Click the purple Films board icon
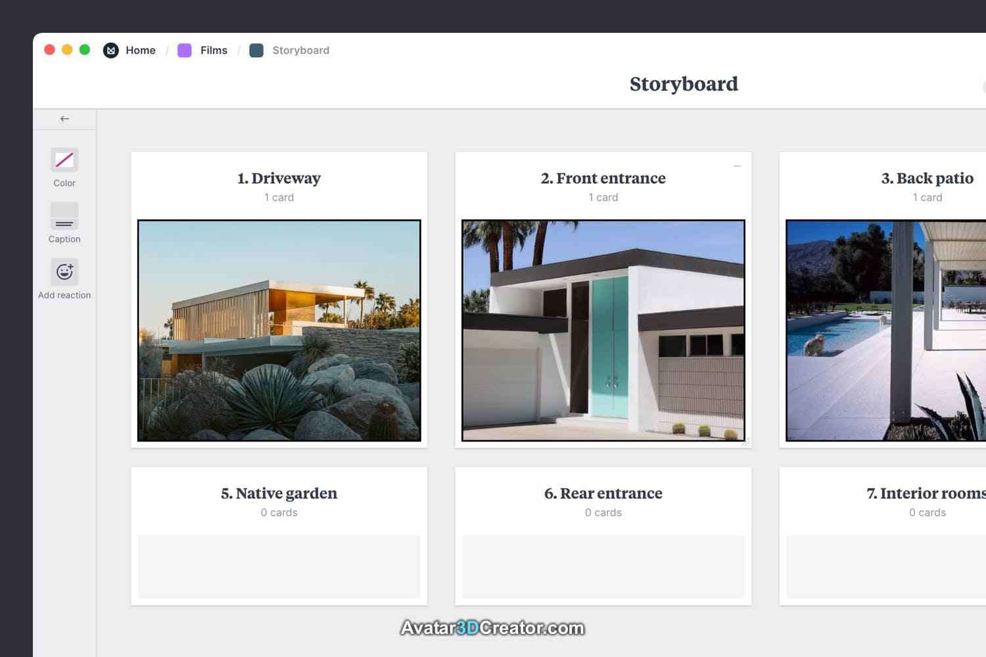 coord(185,50)
